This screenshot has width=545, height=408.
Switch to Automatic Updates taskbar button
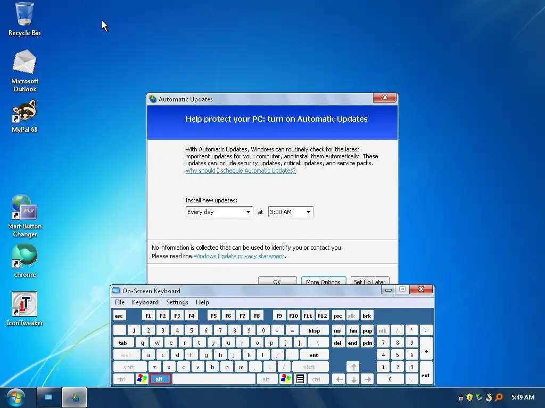75,397
